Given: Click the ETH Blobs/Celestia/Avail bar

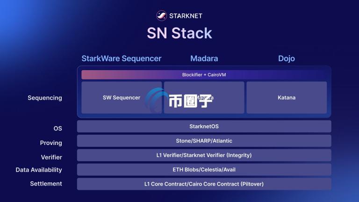Looking at the screenshot, I should coord(204,170).
